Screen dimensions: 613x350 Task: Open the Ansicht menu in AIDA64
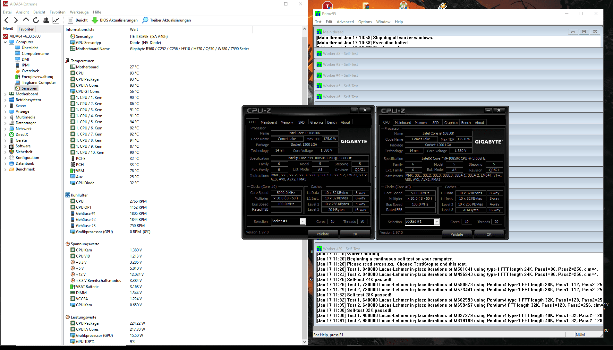click(22, 12)
